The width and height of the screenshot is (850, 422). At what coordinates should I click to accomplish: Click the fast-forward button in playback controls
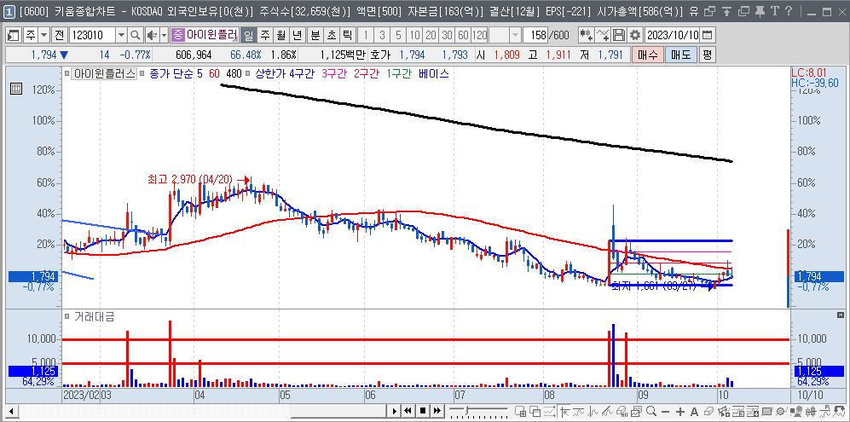[437, 411]
